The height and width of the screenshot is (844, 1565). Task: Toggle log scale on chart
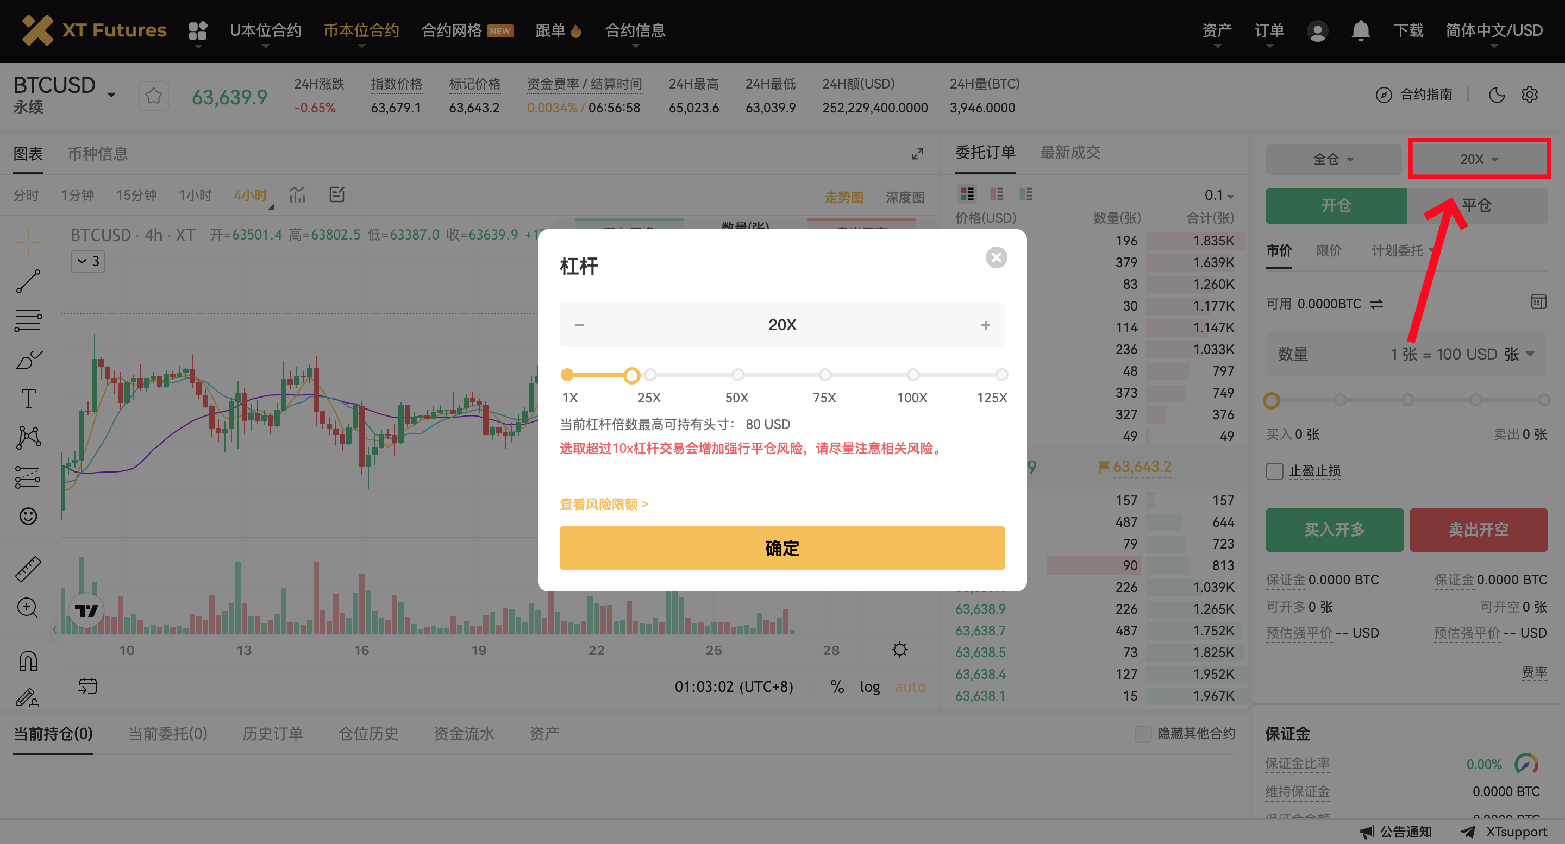tap(869, 686)
